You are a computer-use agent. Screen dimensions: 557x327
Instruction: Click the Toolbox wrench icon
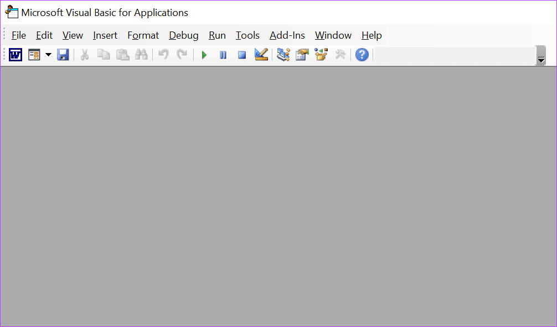click(341, 55)
